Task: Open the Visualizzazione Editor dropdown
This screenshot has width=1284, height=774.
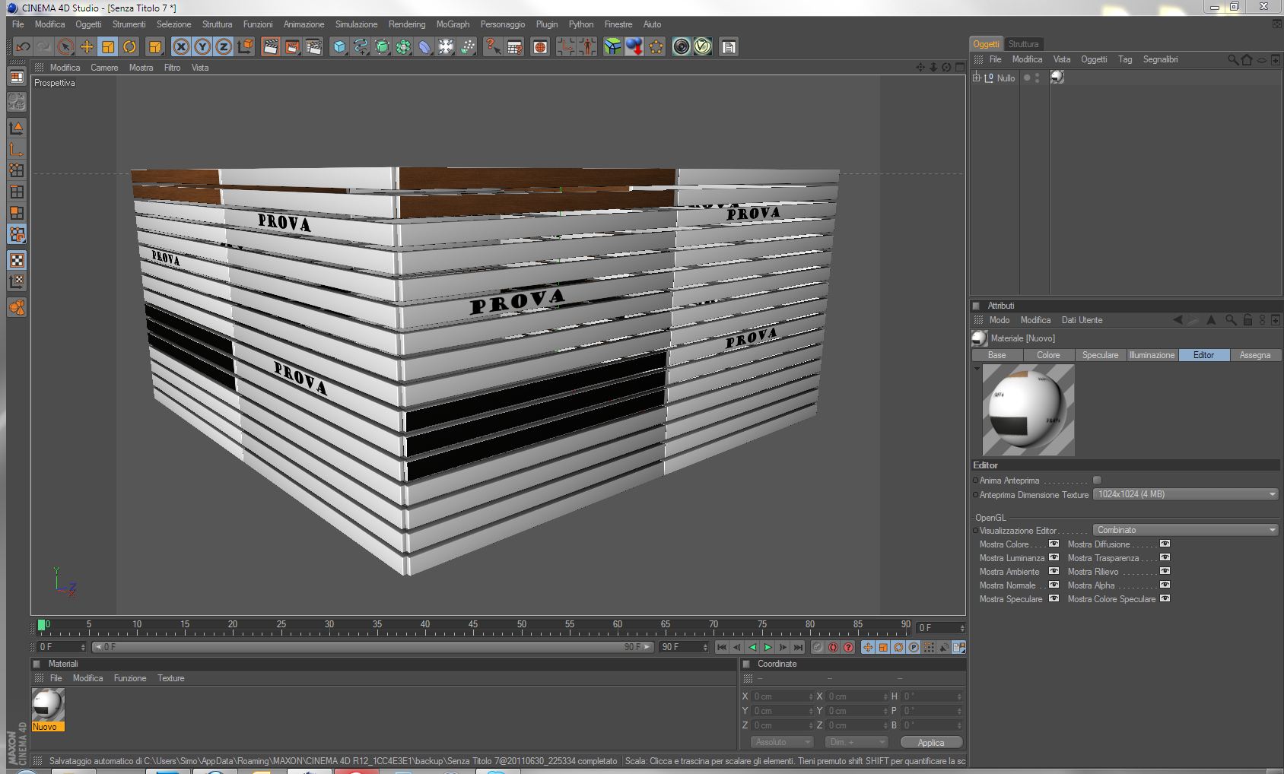Action: click(1185, 530)
